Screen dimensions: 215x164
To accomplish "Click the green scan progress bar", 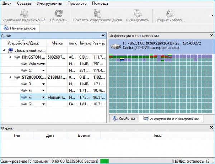I will (104, 161).
